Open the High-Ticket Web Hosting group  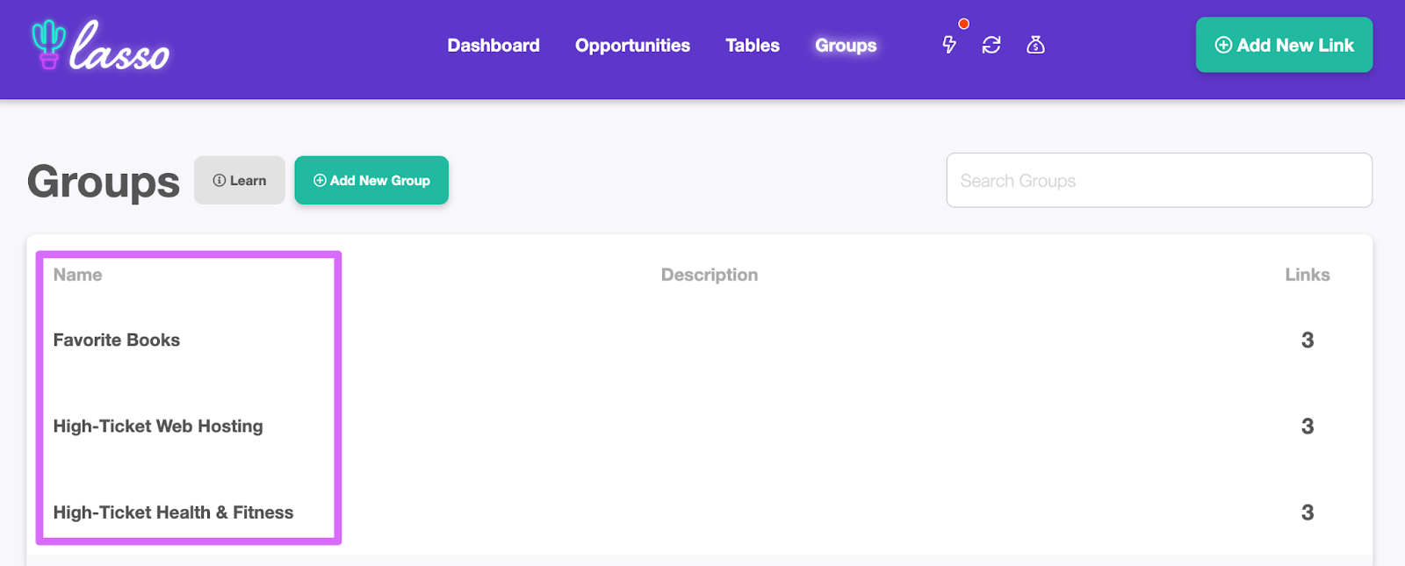[158, 426]
